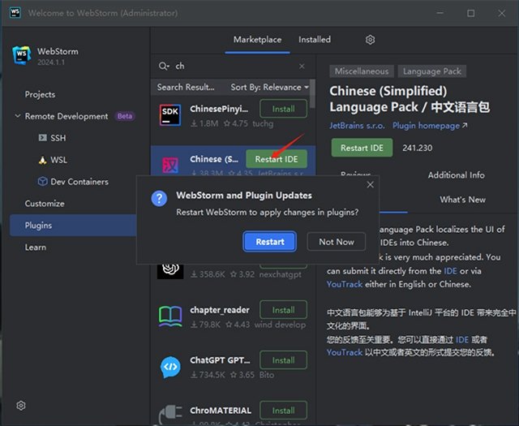
Task: Select the Chinese language pack icon
Action: coord(170,165)
